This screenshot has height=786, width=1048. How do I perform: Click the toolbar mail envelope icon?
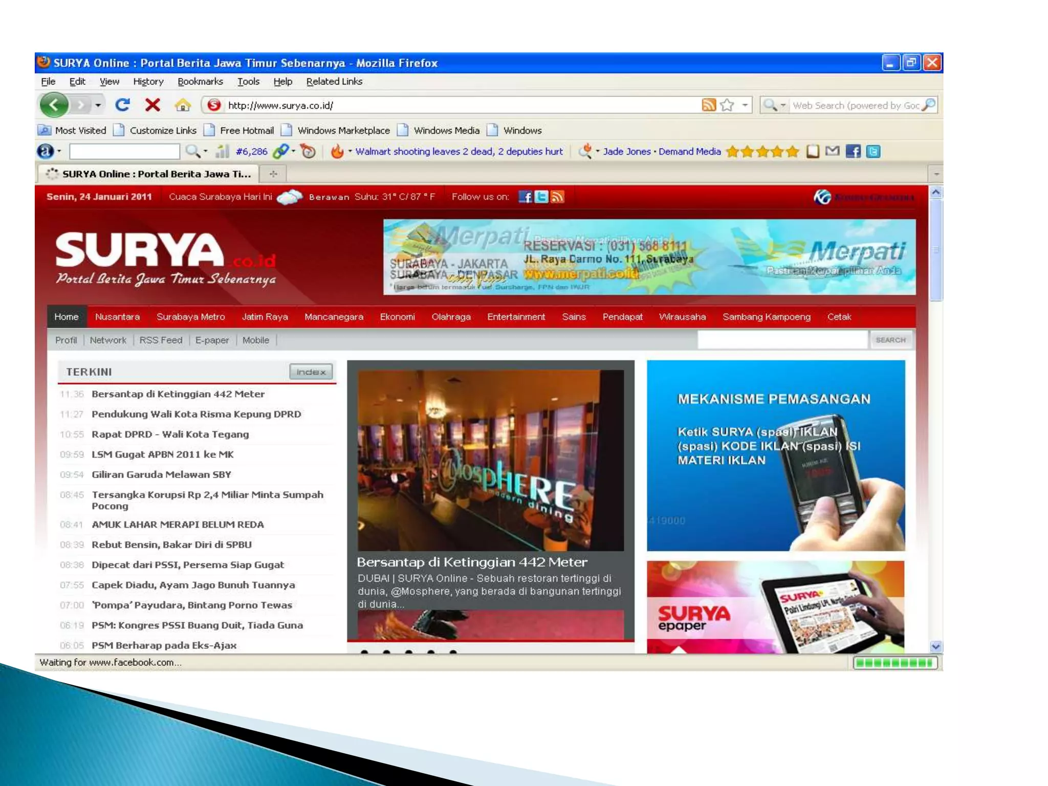833,151
